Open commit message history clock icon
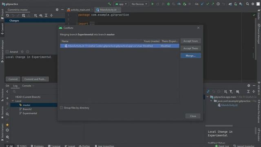 (x=27, y=52)
